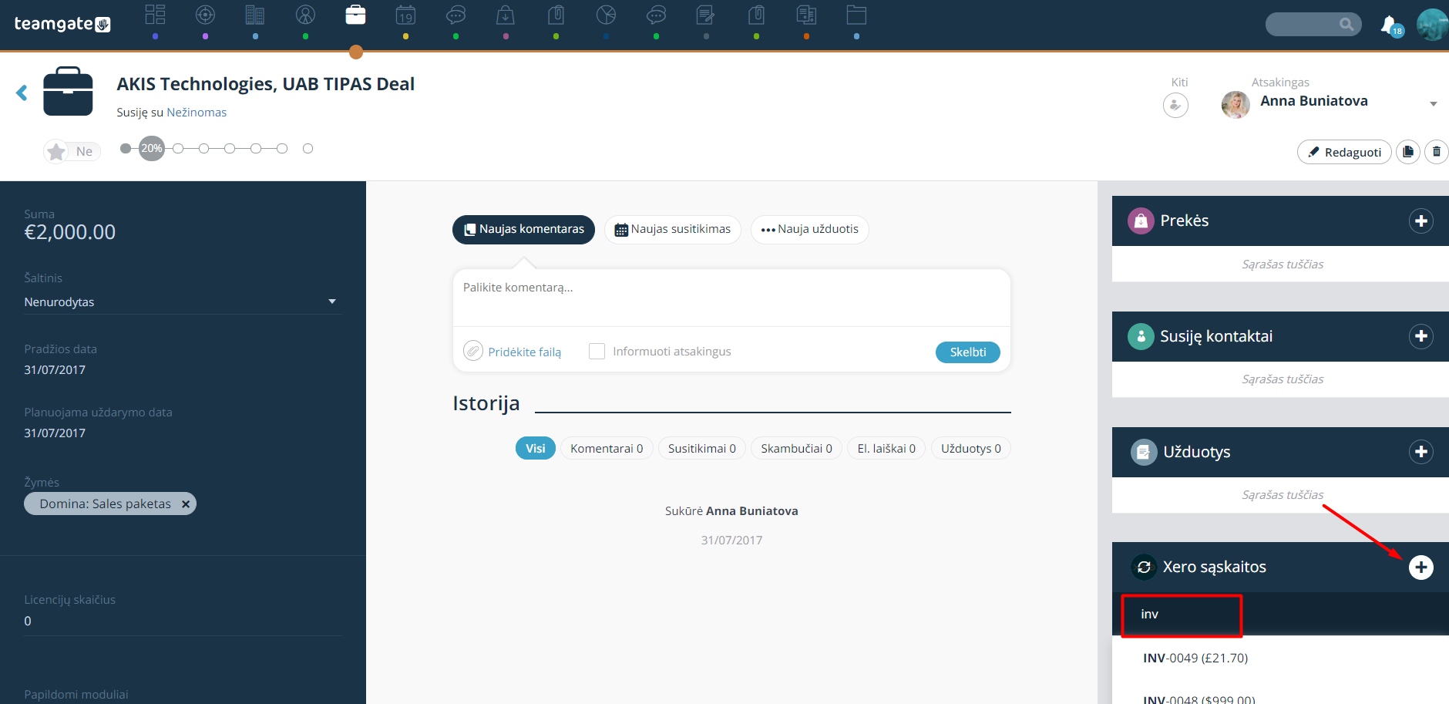Viewport: 1449px width, 704px height.
Task: Click the Palikite komentarą comment field
Action: [x=731, y=297]
